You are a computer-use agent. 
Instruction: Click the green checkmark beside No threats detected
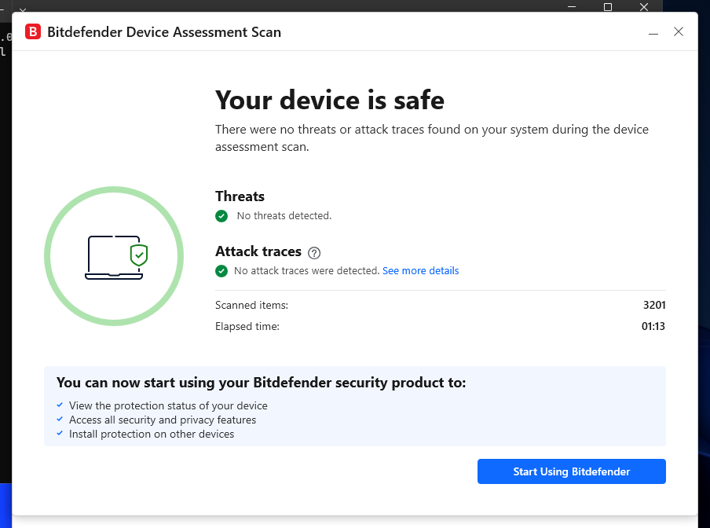(x=221, y=216)
